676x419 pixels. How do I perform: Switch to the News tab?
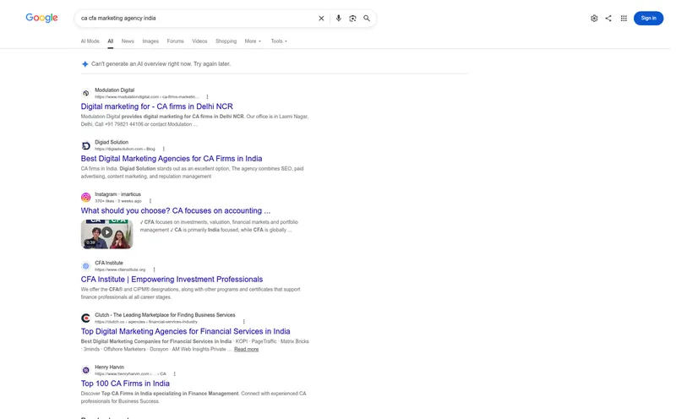128,41
